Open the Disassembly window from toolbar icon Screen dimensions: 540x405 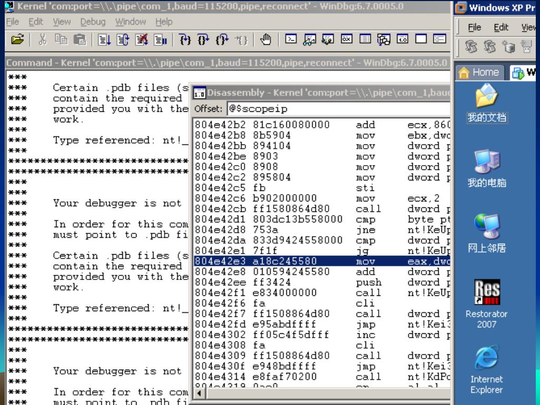[402, 39]
